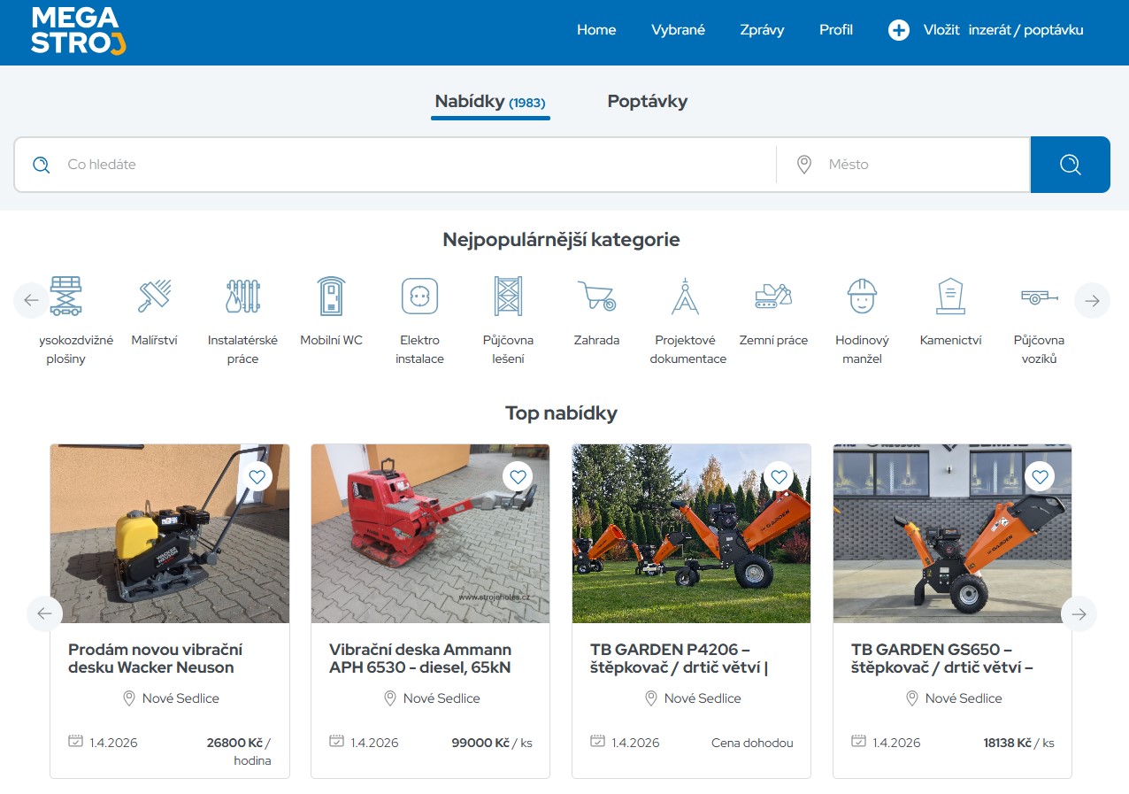Click the magnifier icon in search field

(41, 165)
